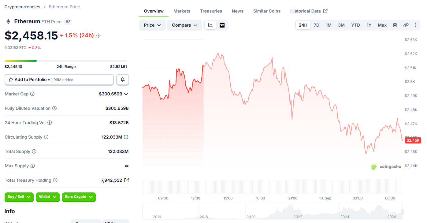Switch to the News tab
The height and width of the screenshot is (223, 427).
coord(238,11)
